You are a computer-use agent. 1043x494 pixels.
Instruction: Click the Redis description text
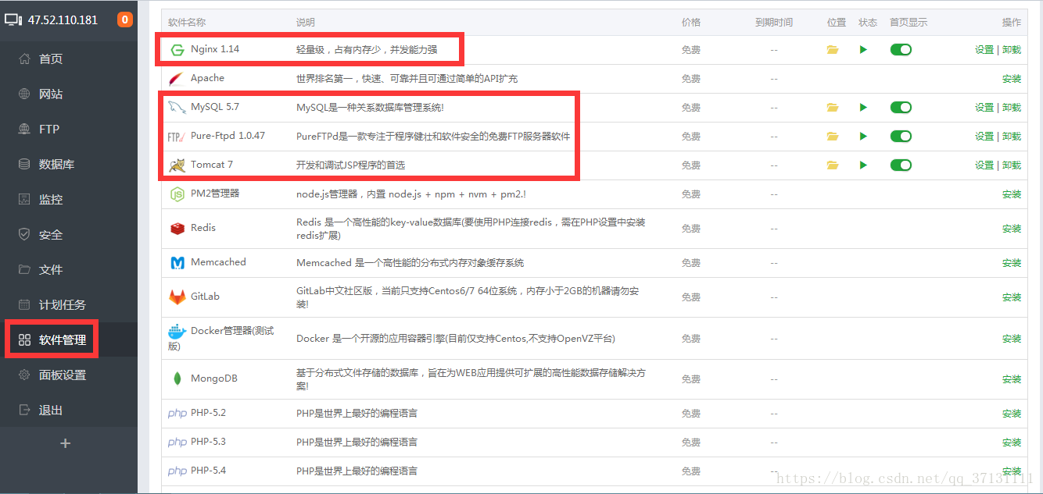(471, 229)
